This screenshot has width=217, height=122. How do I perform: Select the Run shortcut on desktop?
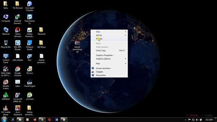pyautogui.click(x=29, y=57)
